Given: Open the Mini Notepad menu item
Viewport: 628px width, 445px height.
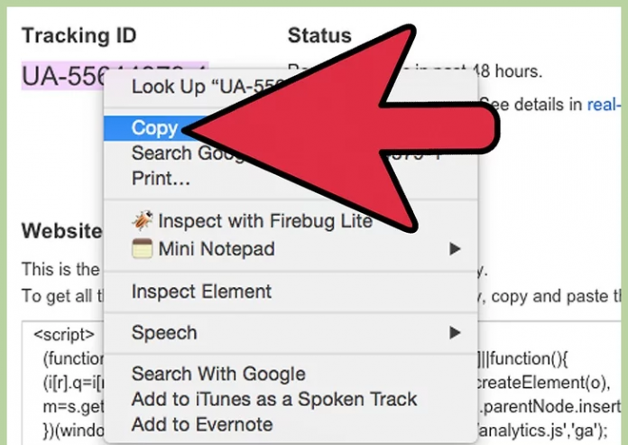Looking at the screenshot, I should coord(217,249).
